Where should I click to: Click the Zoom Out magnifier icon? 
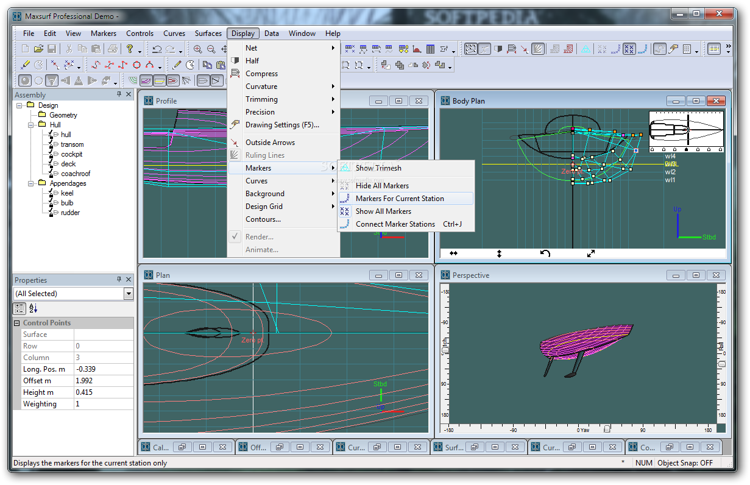tap(211, 49)
